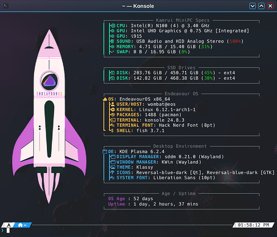The height and width of the screenshot is (237, 277).
Task: Click the Konsole icon in title bar
Action: click(x=6, y=6)
